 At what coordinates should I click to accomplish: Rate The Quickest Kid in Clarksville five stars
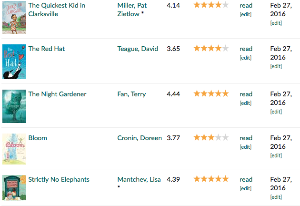(225, 5)
